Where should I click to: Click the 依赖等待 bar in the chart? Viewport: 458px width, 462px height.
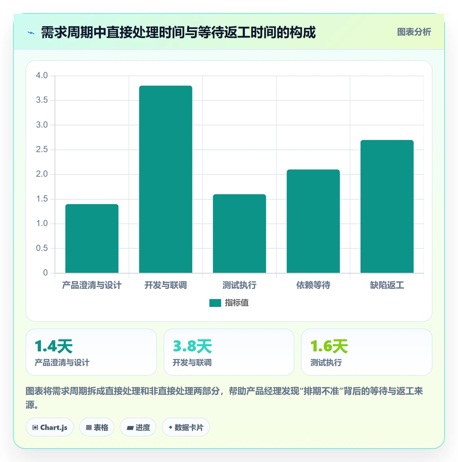pyautogui.click(x=313, y=221)
